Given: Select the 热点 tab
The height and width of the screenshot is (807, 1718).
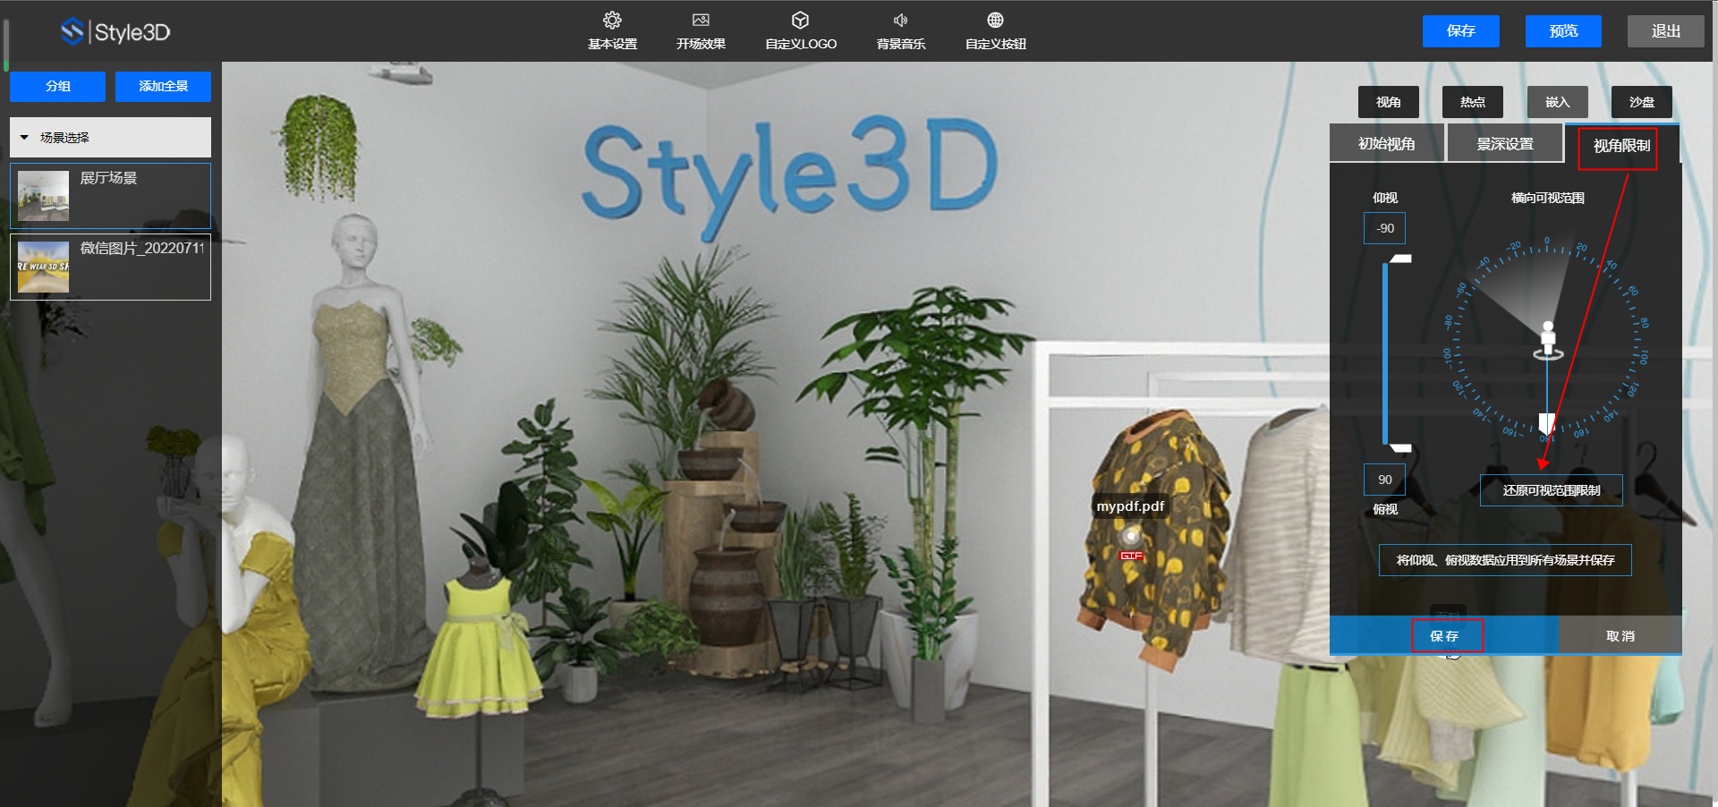Looking at the screenshot, I should pyautogui.click(x=1472, y=102).
